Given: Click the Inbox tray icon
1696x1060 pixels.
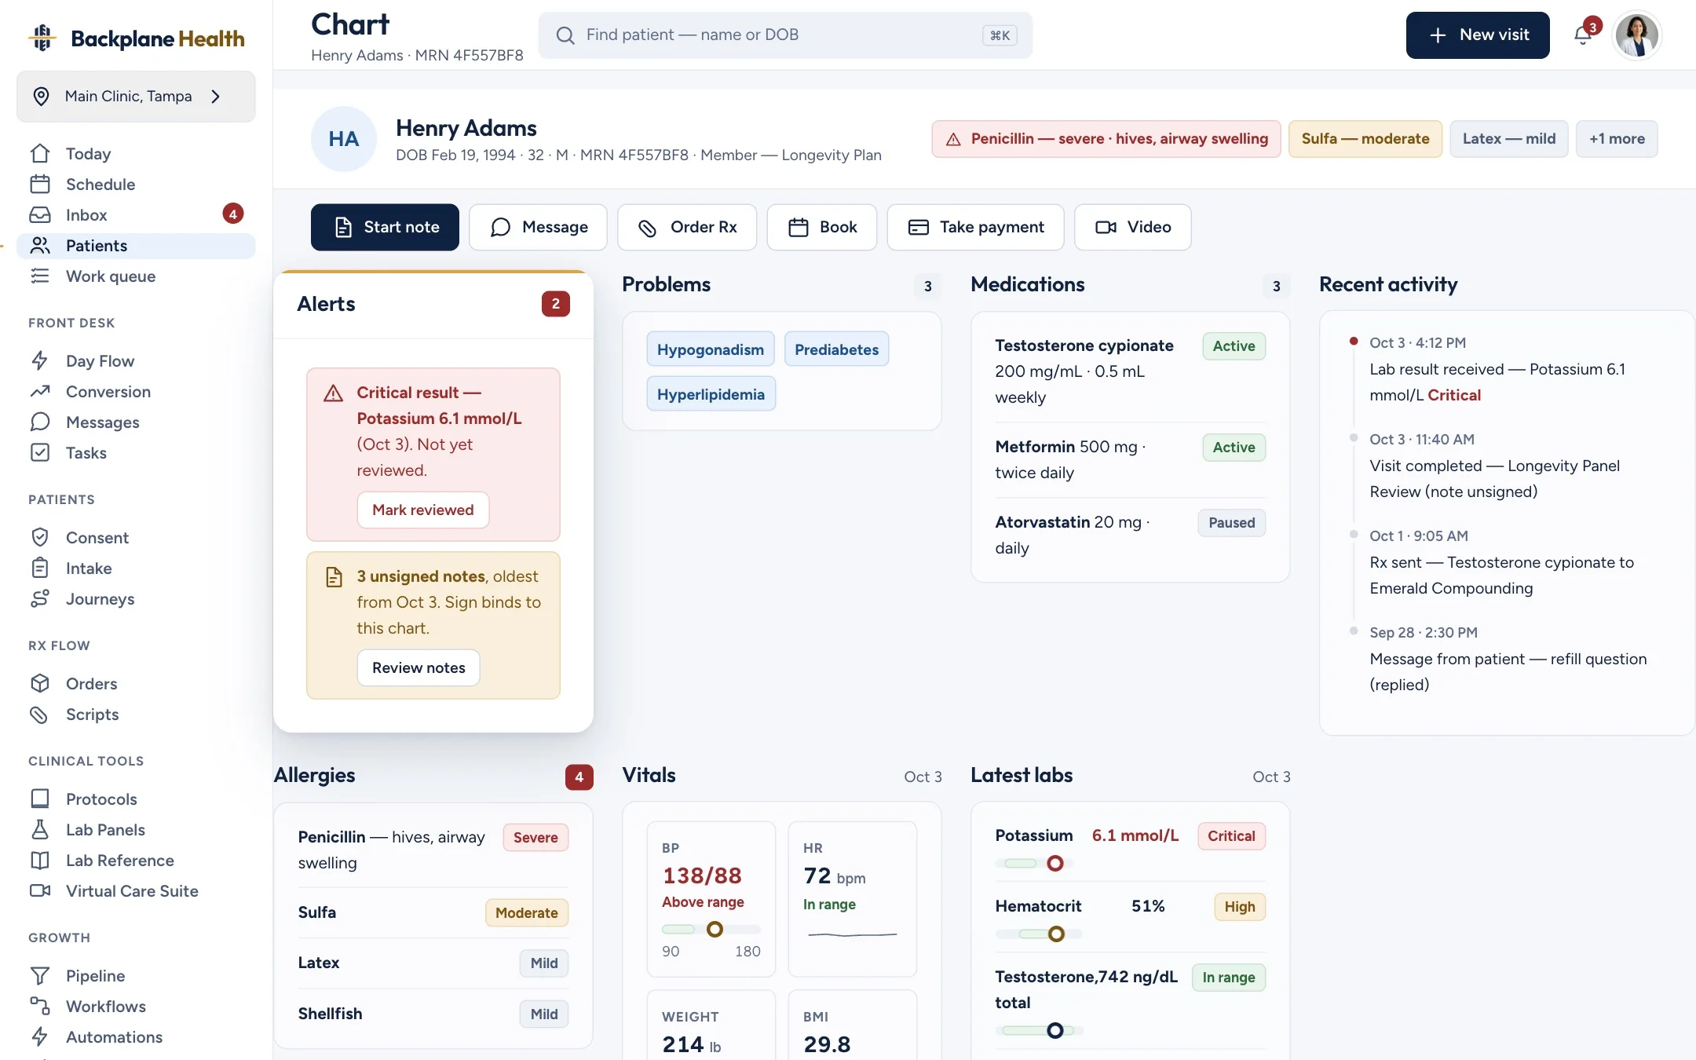Looking at the screenshot, I should [x=40, y=214].
